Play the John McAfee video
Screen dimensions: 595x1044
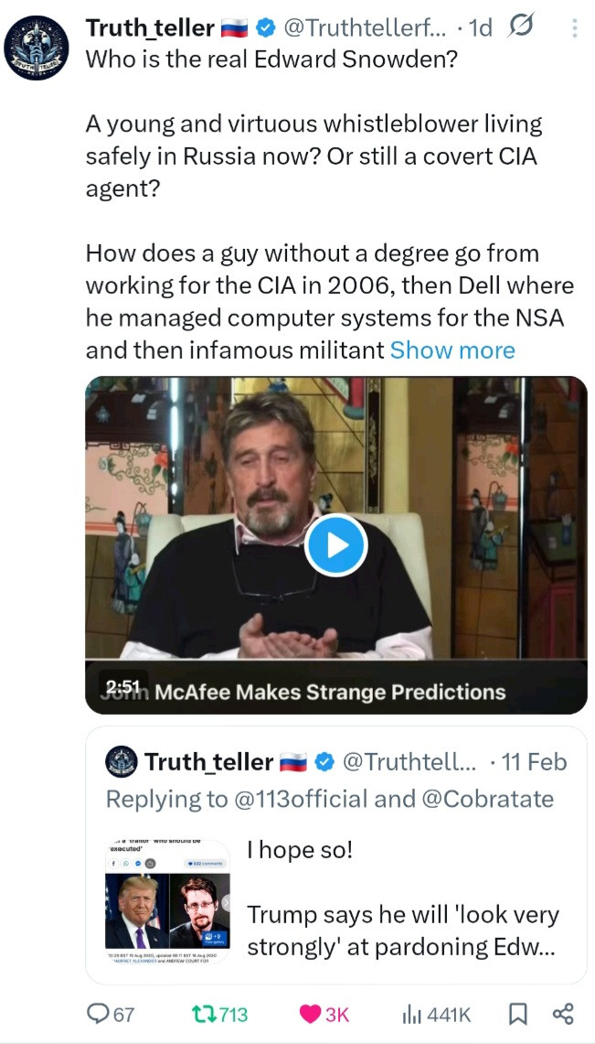(335, 545)
